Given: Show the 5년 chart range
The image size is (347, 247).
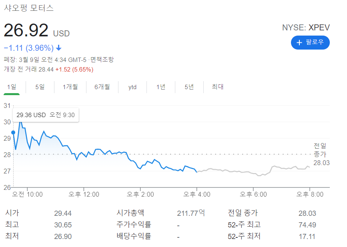Looking at the screenshot, I should pyautogui.click(x=189, y=87).
